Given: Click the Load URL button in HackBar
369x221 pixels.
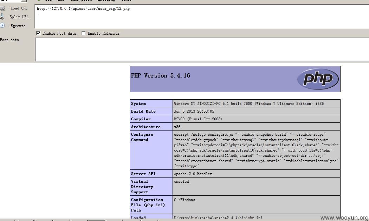Looking at the screenshot, I should (19, 8).
